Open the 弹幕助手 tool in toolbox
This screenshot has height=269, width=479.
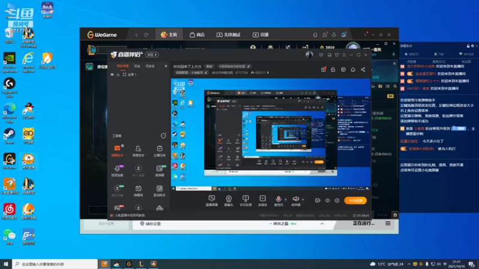tap(117, 151)
